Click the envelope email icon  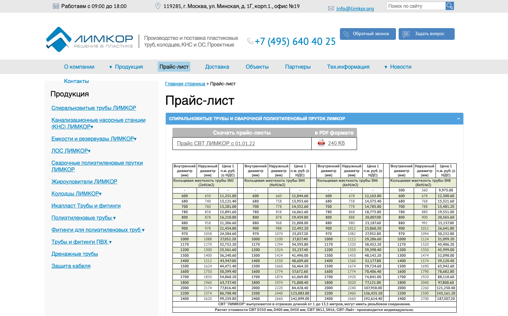[x=331, y=9]
